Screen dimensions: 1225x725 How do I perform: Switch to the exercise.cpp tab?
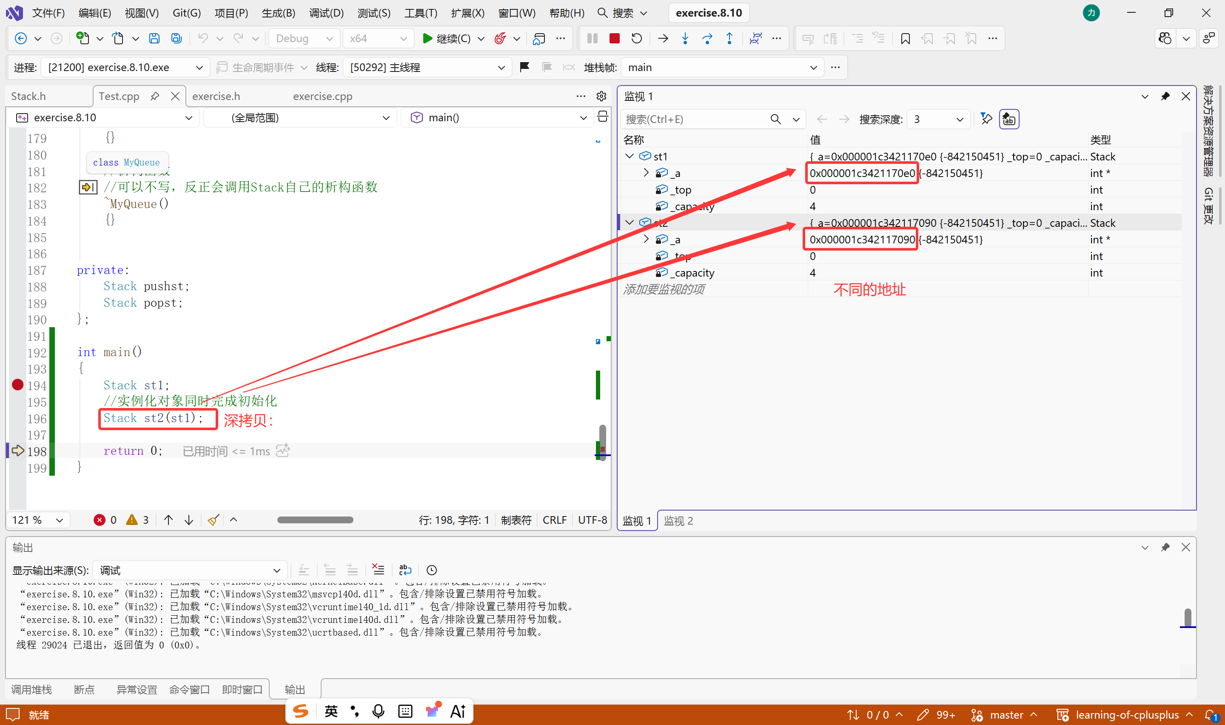322,96
